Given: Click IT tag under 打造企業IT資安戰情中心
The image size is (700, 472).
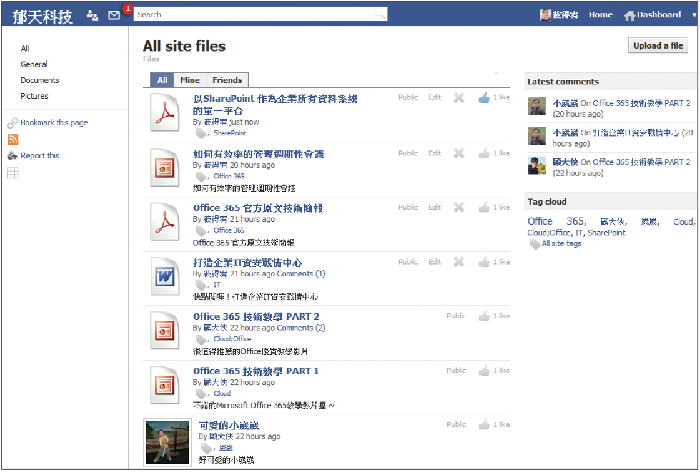Looking at the screenshot, I should click(x=217, y=285).
